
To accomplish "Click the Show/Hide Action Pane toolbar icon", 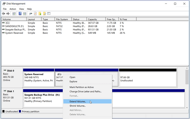I will point(25,14).
